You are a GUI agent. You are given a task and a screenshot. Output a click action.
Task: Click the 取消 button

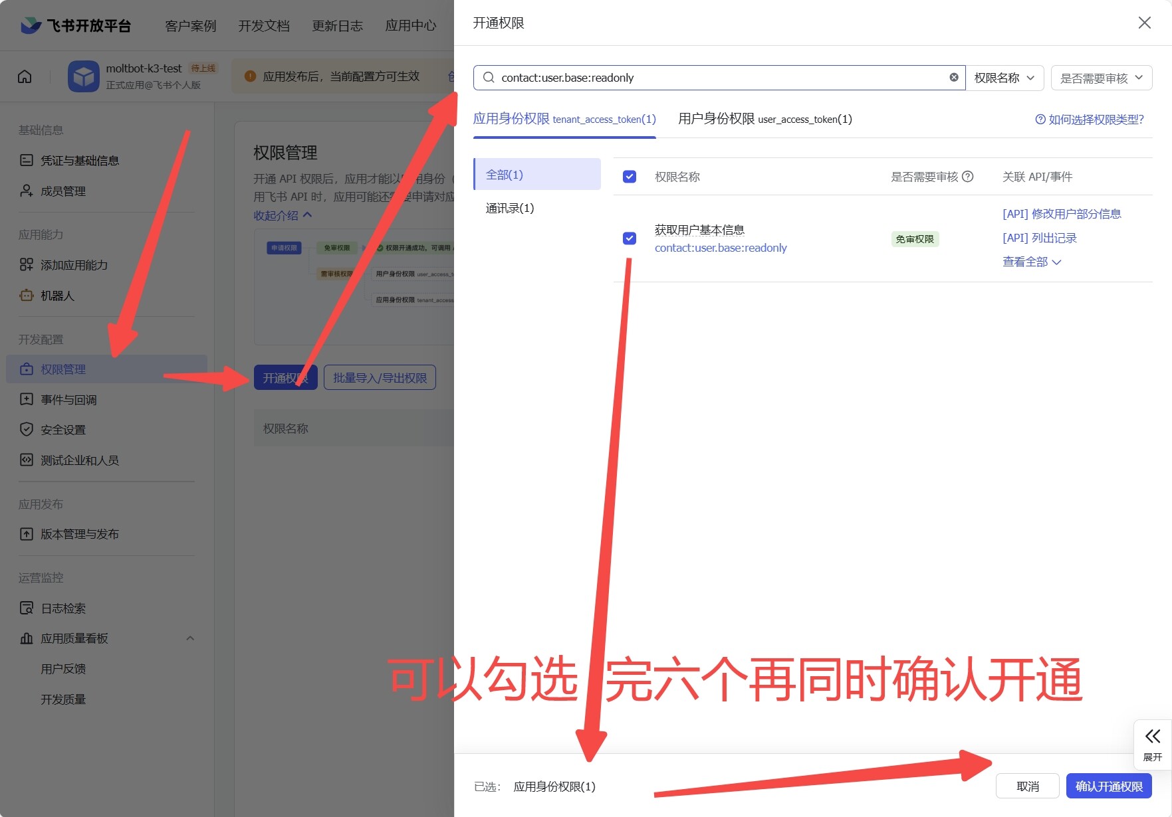(x=1027, y=786)
